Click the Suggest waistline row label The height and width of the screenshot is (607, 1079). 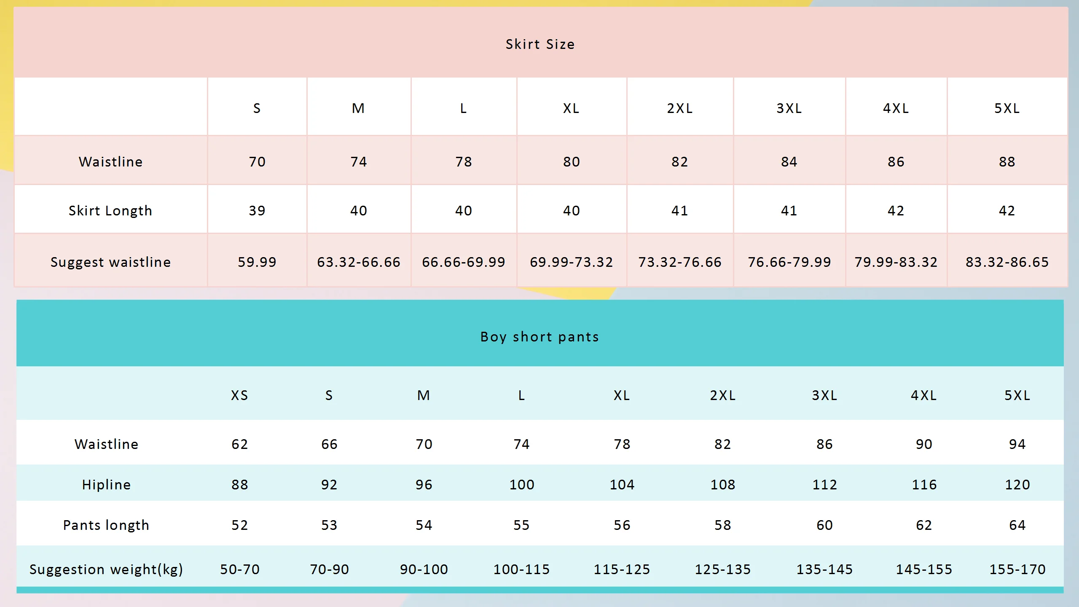coord(110,262)
